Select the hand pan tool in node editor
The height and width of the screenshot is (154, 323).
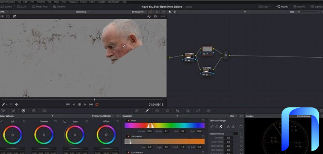click(175, 12)
